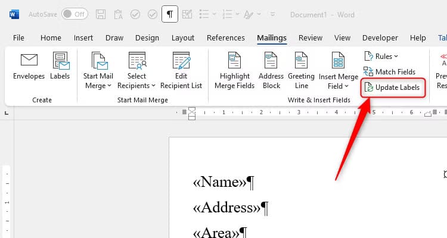This screenshot has width=447, height=238.
Task: Toggle the Show/Hide paragraph marks button
Action: click(170, 14)
